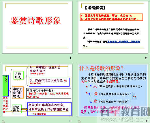The image size is (150, 123).
Task: Click the blue curly brace on slide 4
Action: coord(90,94)
